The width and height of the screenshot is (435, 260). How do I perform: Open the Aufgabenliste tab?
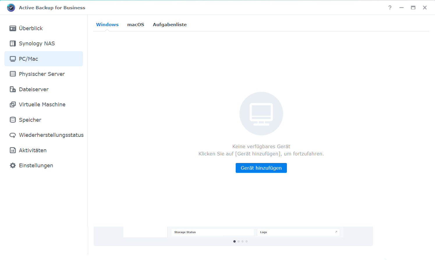[170, 25]
